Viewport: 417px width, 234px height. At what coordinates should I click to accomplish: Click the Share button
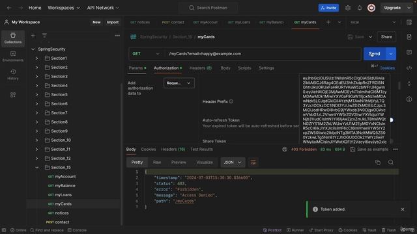(386, 36)
